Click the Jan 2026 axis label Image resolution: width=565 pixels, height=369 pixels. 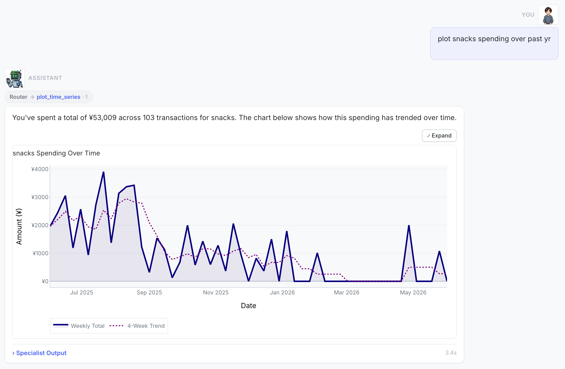click(282, 292)
